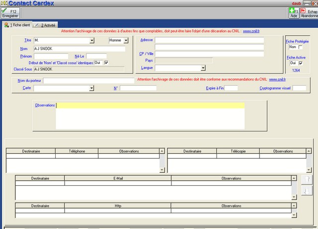Click the first E-Mail cell in the email table

tap(118, 183)
